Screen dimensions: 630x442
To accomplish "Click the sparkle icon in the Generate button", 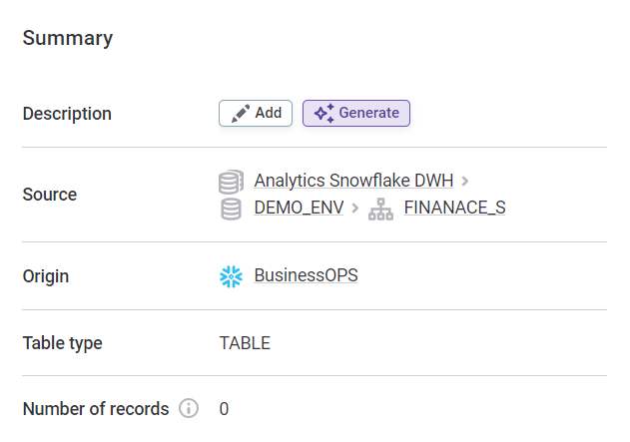I will [x=323, y=114].
